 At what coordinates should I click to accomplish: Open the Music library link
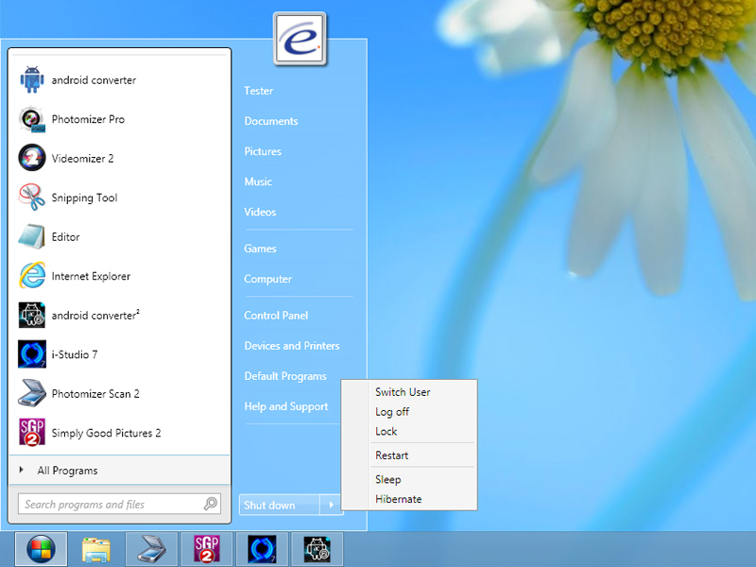point(258,181)
